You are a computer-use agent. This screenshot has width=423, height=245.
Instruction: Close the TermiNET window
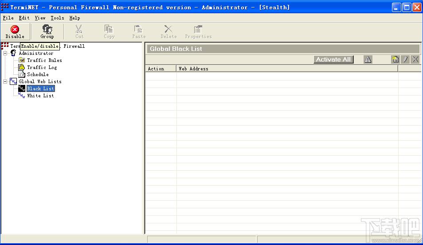417,7
